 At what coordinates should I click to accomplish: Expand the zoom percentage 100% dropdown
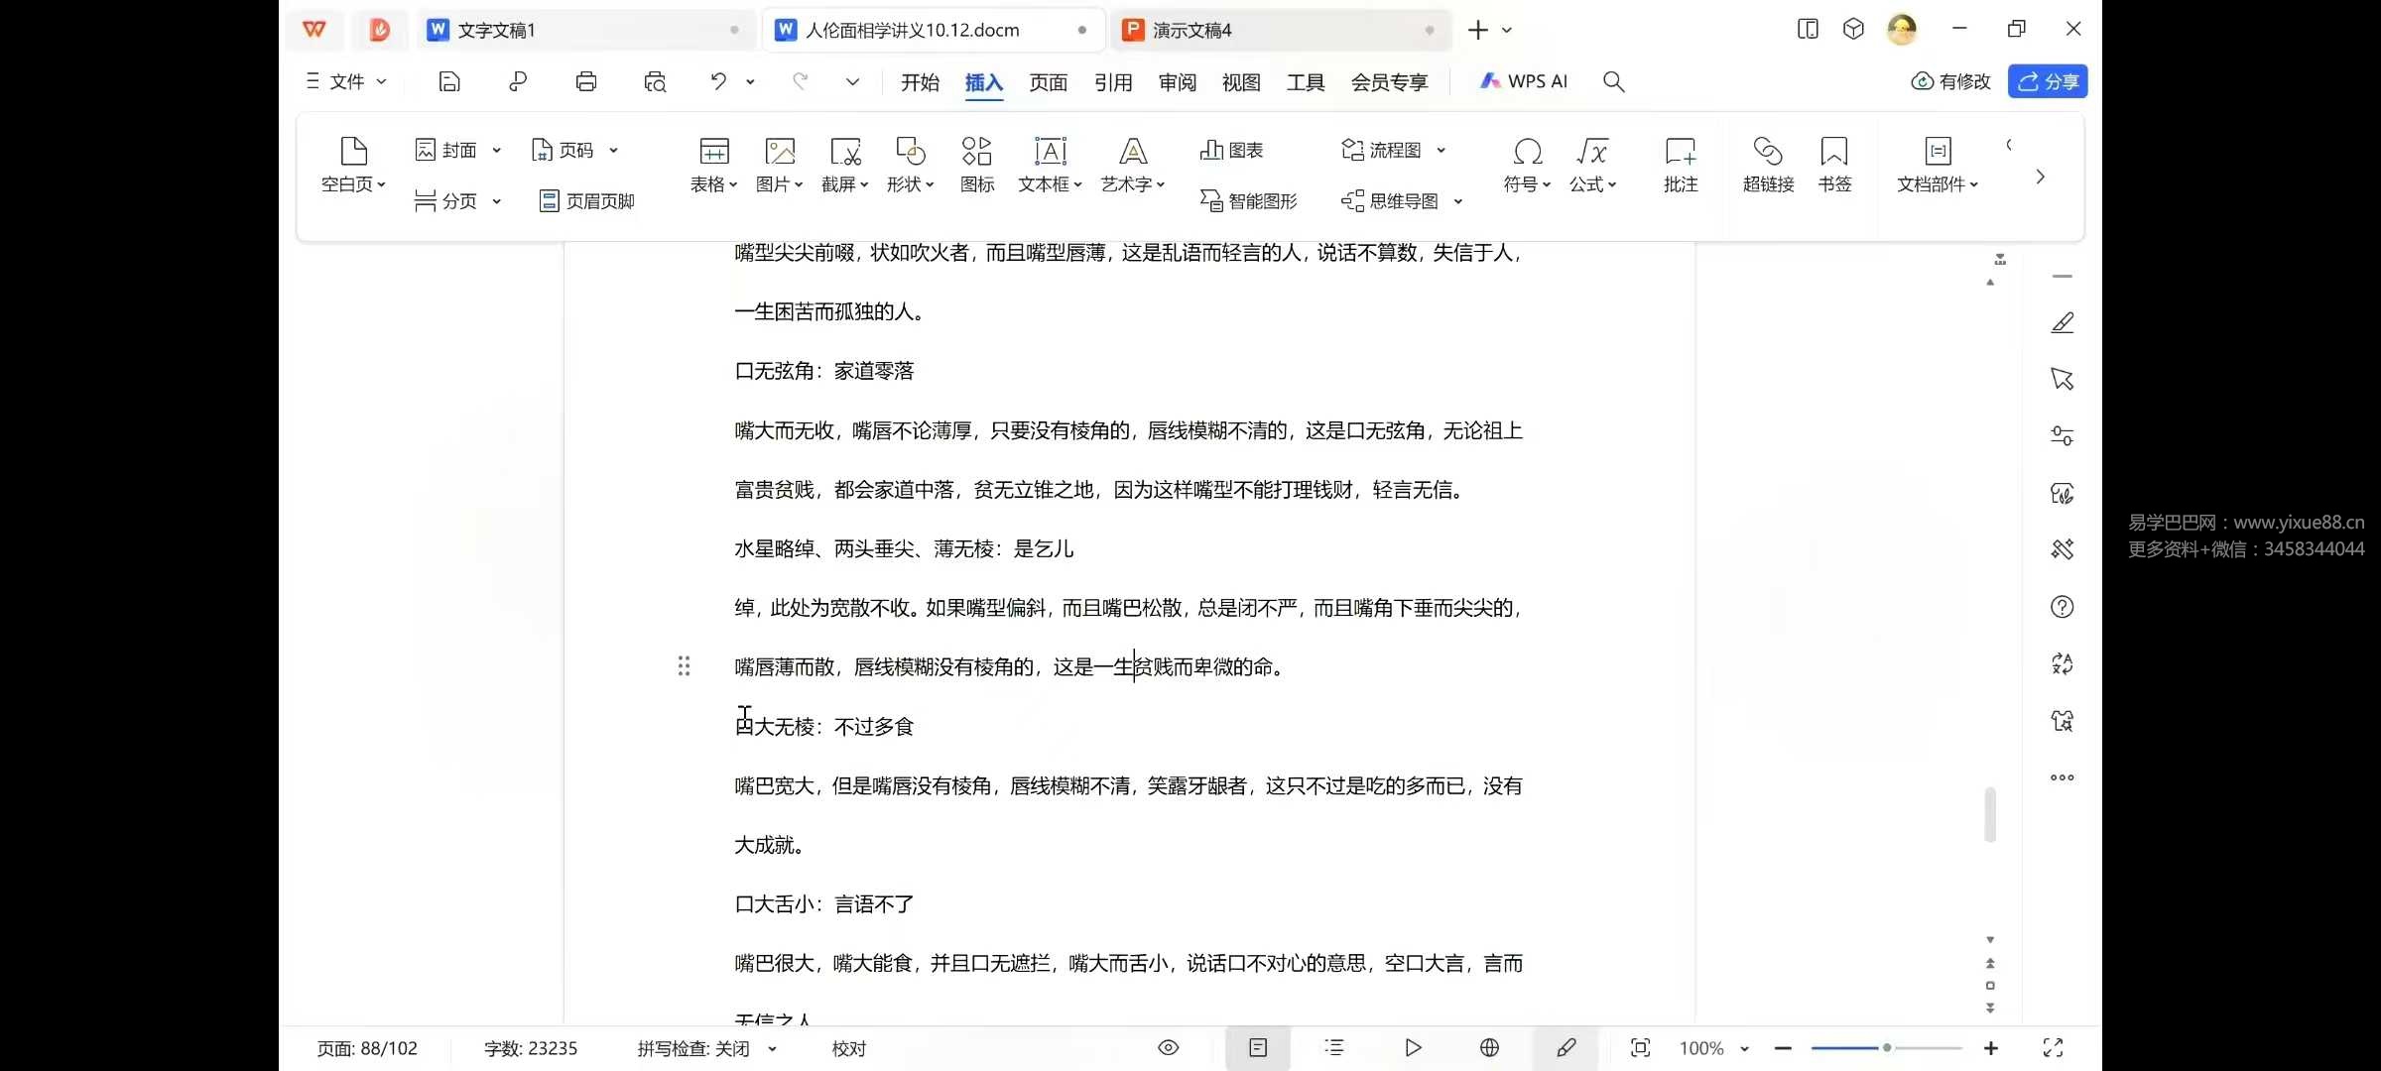1745,1048
